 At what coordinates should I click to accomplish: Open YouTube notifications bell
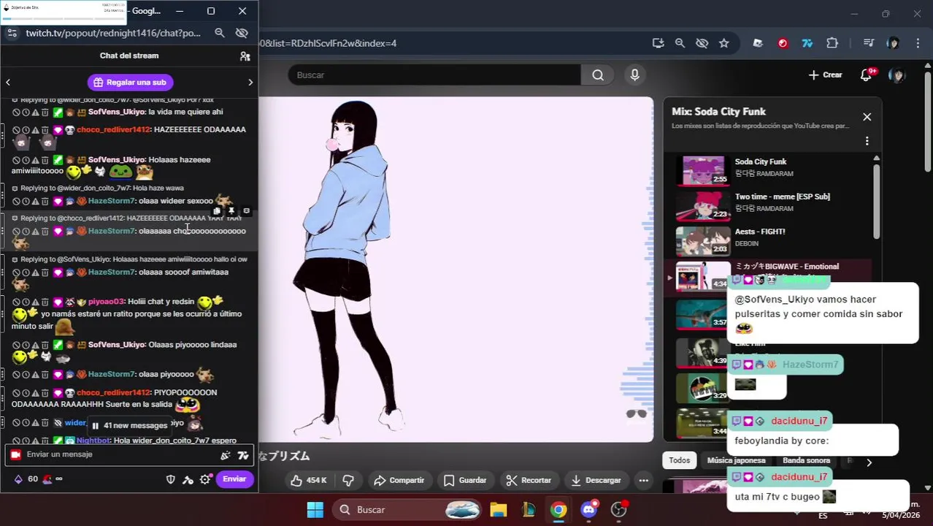867,75
